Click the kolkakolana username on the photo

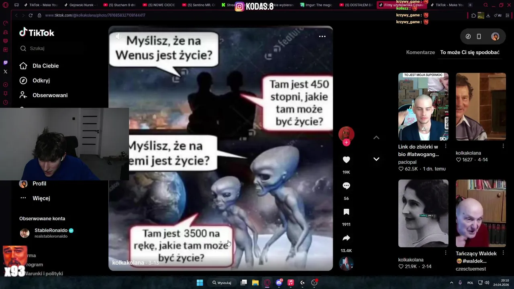tap(128, 263)
